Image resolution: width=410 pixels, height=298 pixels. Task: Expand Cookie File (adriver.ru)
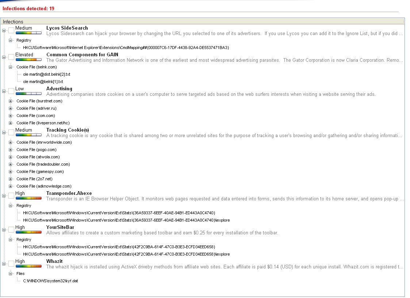[x=11, y=108]
